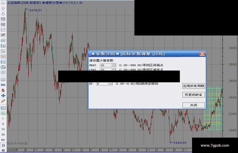Activate the blue four-way move arrows
The height and width of the screenshot is (153, 238).
pyautogui.click(x=3, y=96)
